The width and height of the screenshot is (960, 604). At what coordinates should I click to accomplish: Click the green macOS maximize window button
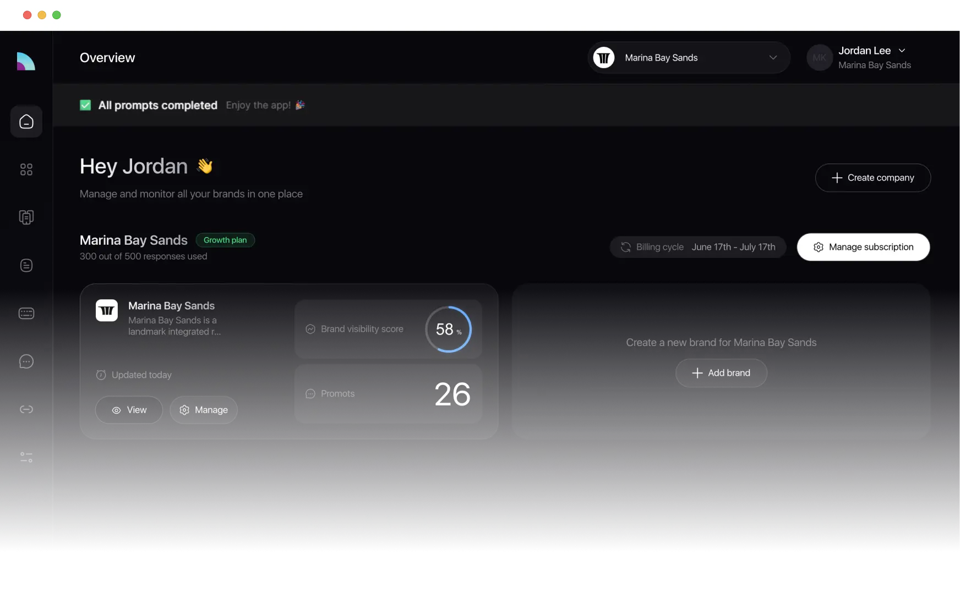(x=57, y=15)
